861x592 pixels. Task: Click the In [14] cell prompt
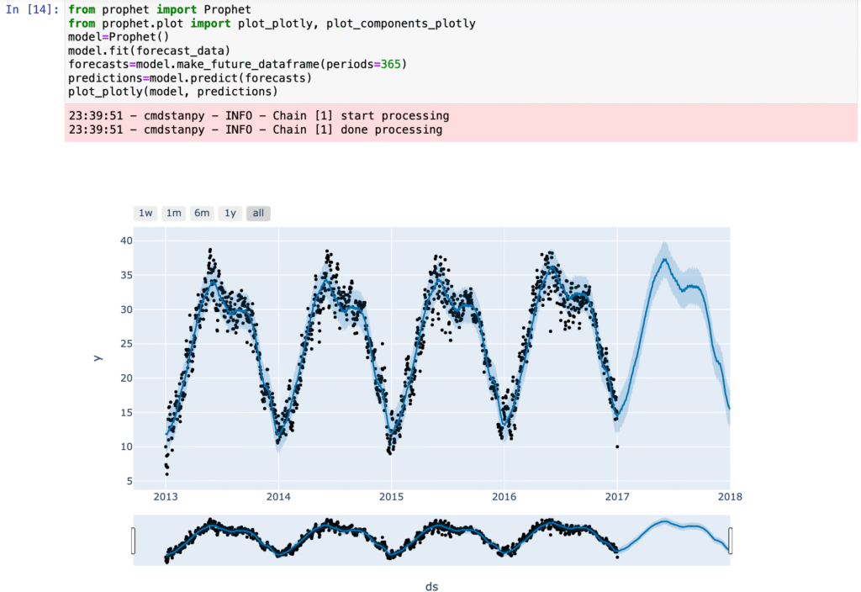[x=32, y=10]
